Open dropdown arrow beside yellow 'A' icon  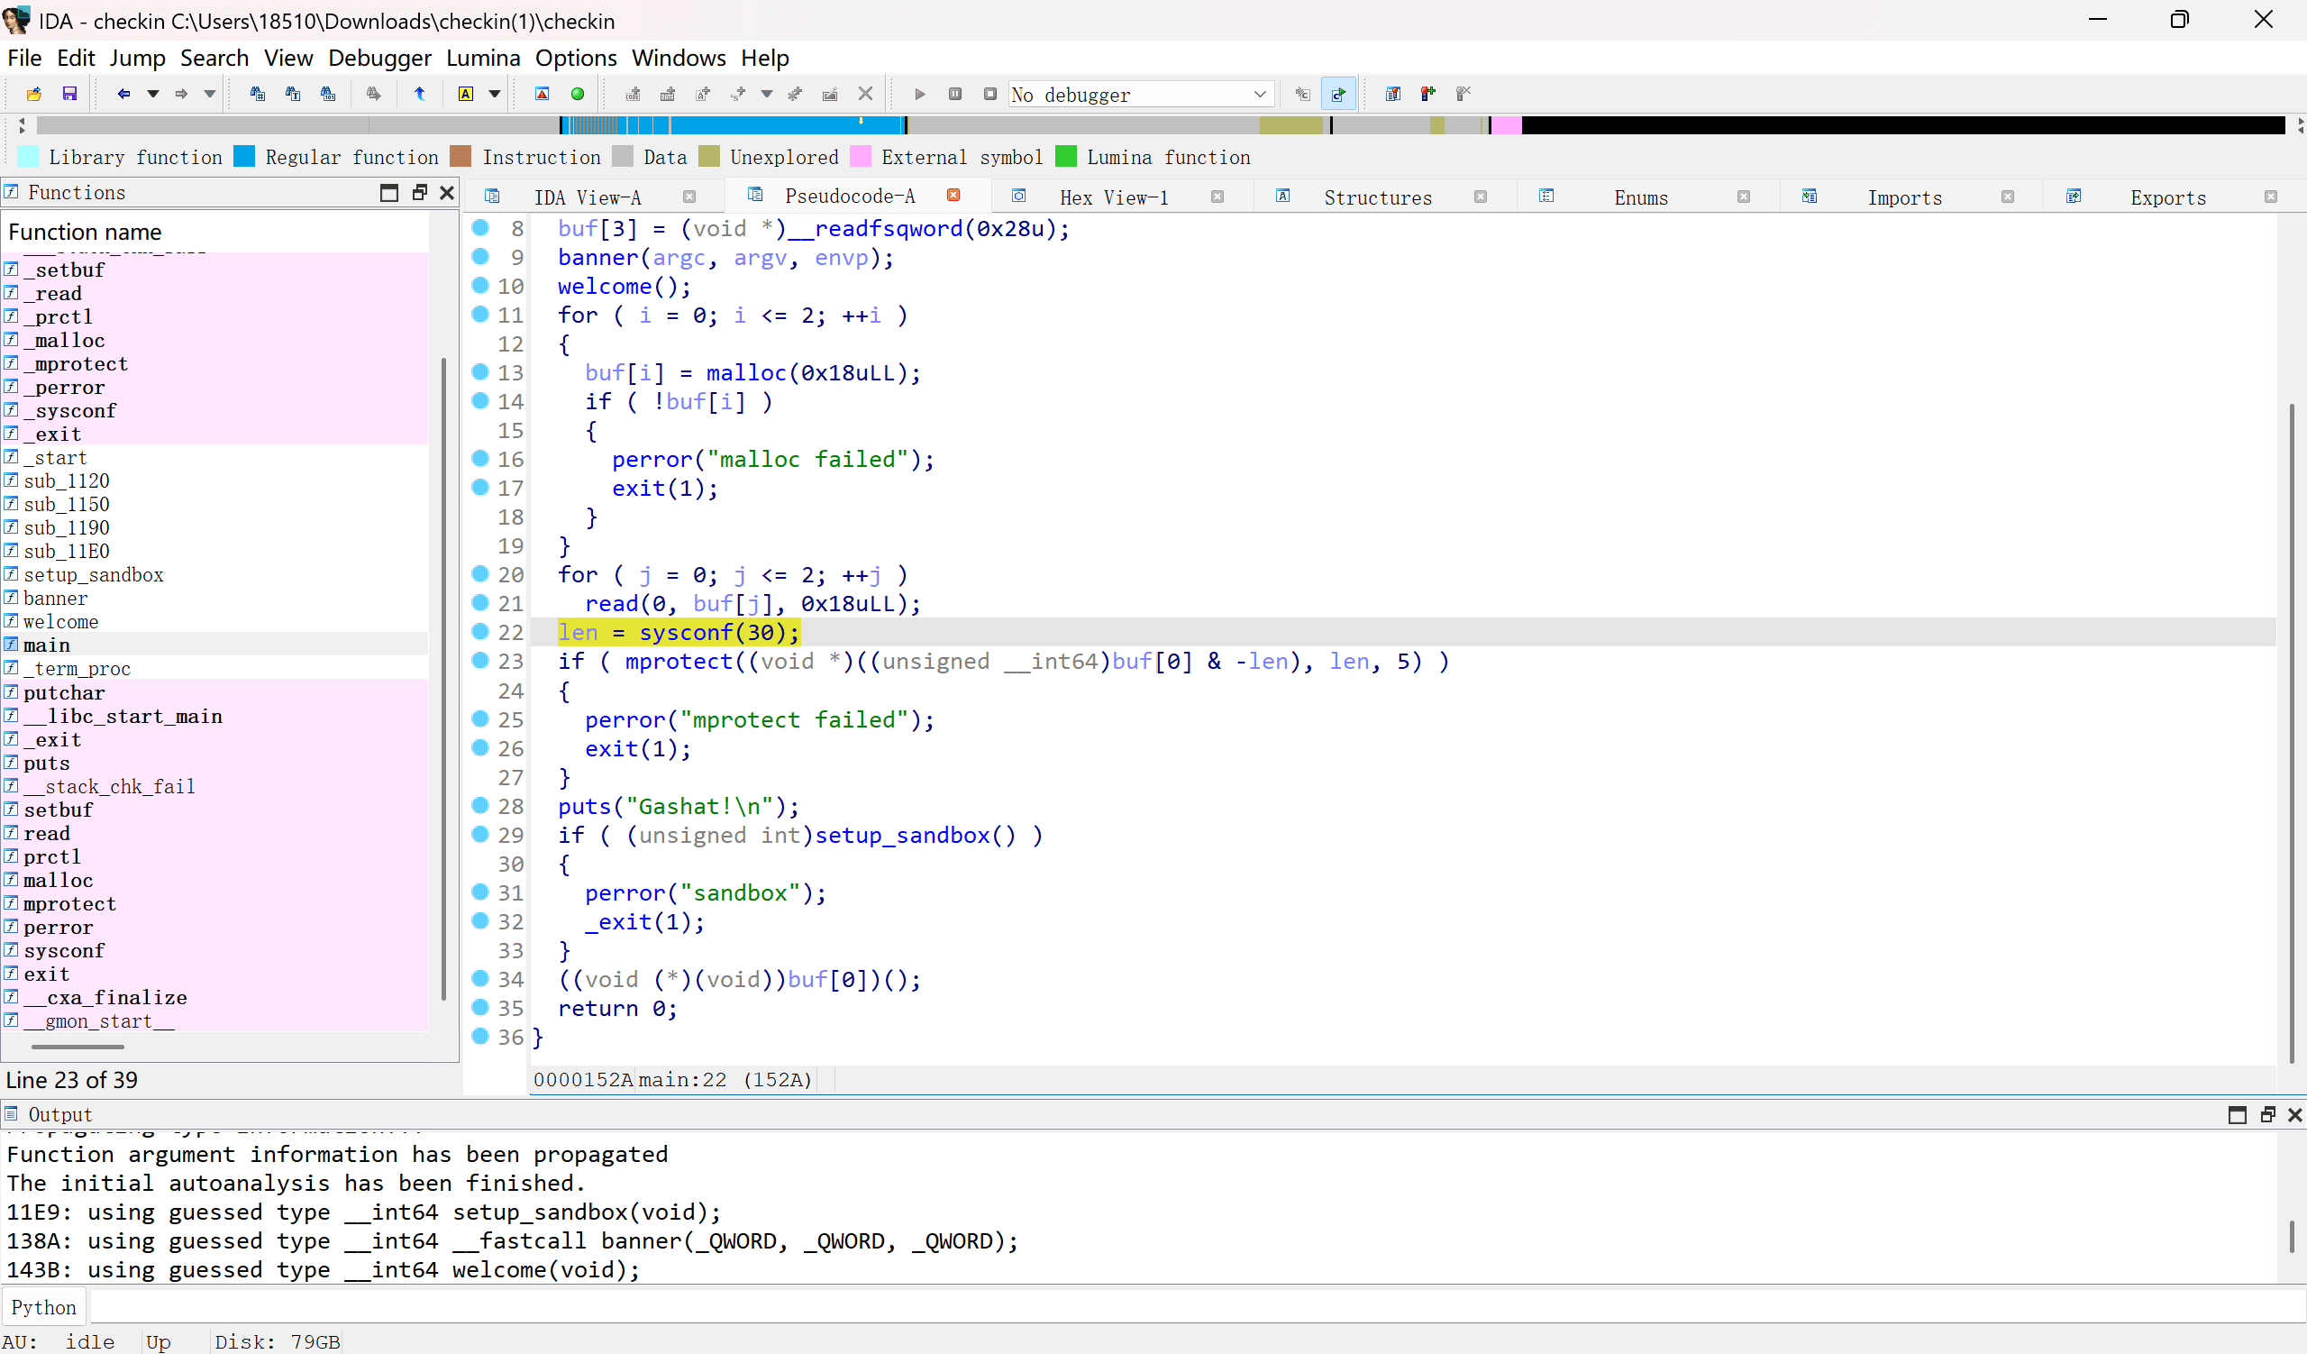click(495, 94)
